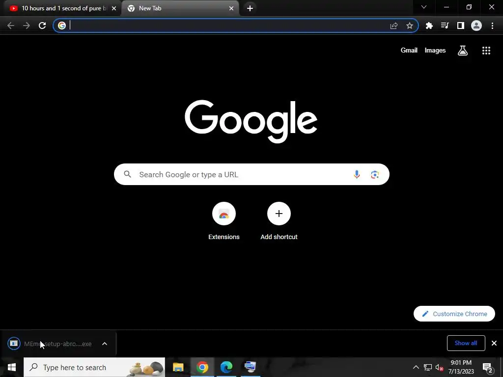
Task: Show hidden system tray icons
Action: (416, 367)
